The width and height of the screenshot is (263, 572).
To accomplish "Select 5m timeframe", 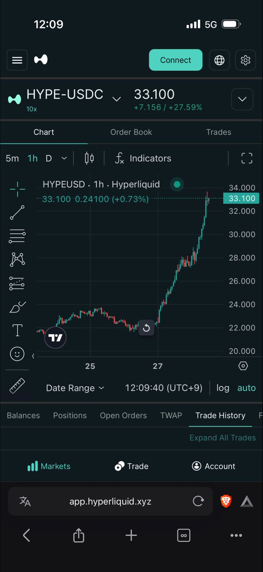I will pyautogui.click(x=12, y=158).
